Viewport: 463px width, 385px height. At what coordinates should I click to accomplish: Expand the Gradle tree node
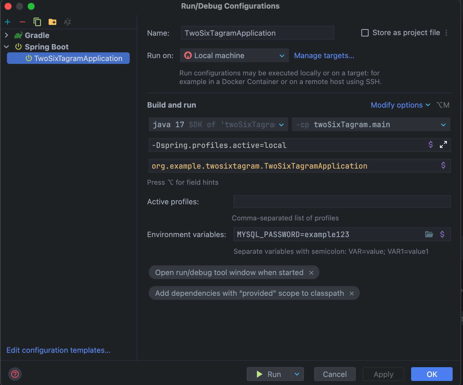6,35
